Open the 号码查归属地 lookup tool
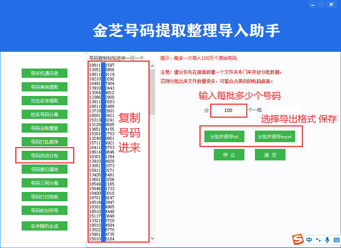The image size is (341, 248). (x=45, y=169)
